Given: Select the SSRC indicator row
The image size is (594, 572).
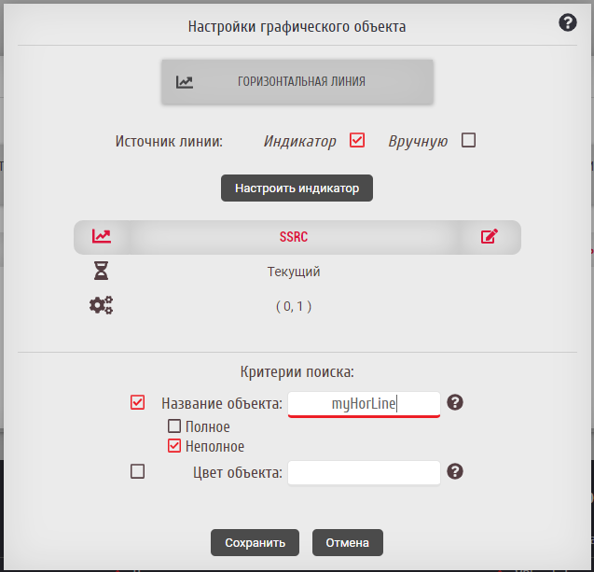Looking at the screenshot, I should tap(294, 237).
